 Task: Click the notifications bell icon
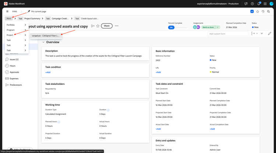[x=259, y=4]
